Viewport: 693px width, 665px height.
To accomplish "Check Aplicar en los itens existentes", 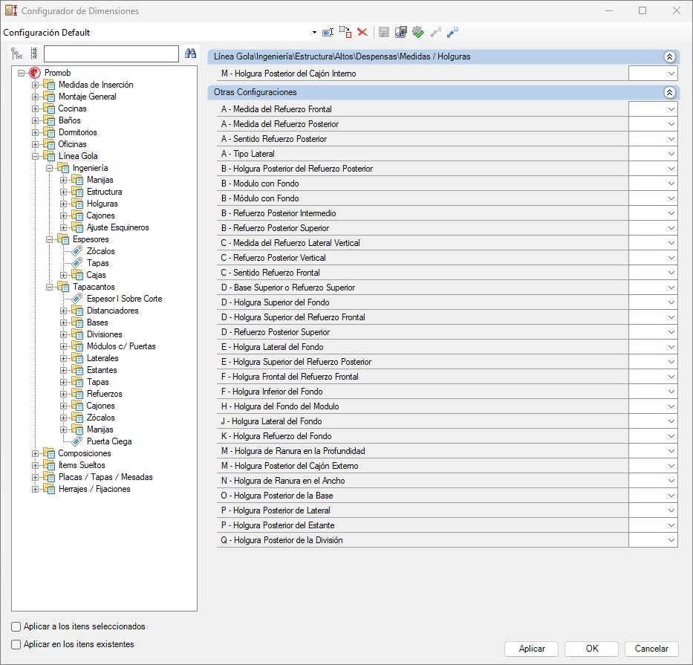I will click(x=16, y=644).
